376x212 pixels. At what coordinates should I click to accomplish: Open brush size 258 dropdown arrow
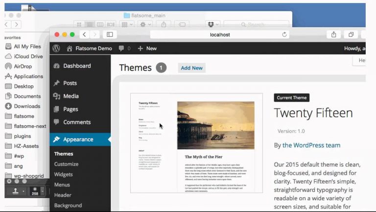click(x=43, y=191)
